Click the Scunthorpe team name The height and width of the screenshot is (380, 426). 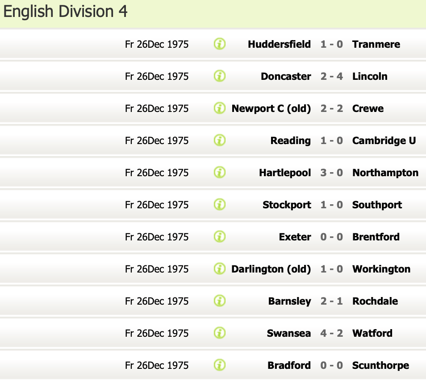point(380,365)
